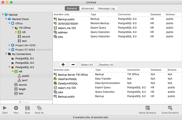Click the PostgreSQL 9.4 connection icon
The width and height of the screenshot is (182, 120).
13,63
